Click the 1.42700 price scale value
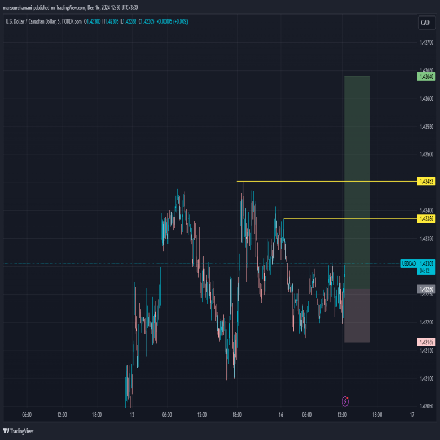 [x=426, y=42]
